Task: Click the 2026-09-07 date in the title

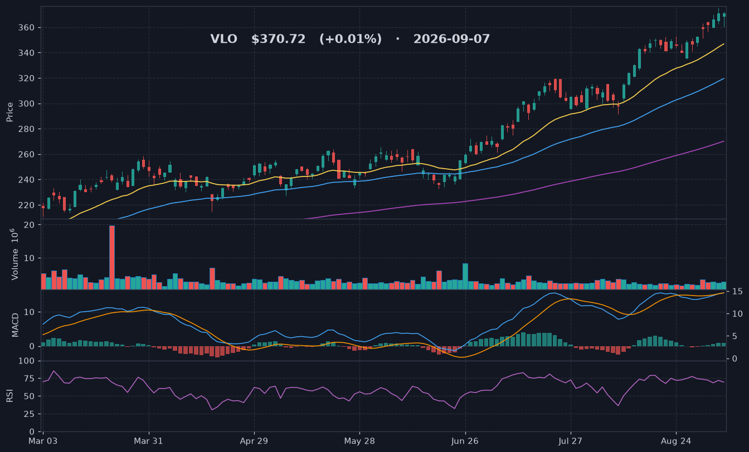Action: coord(451,39)
